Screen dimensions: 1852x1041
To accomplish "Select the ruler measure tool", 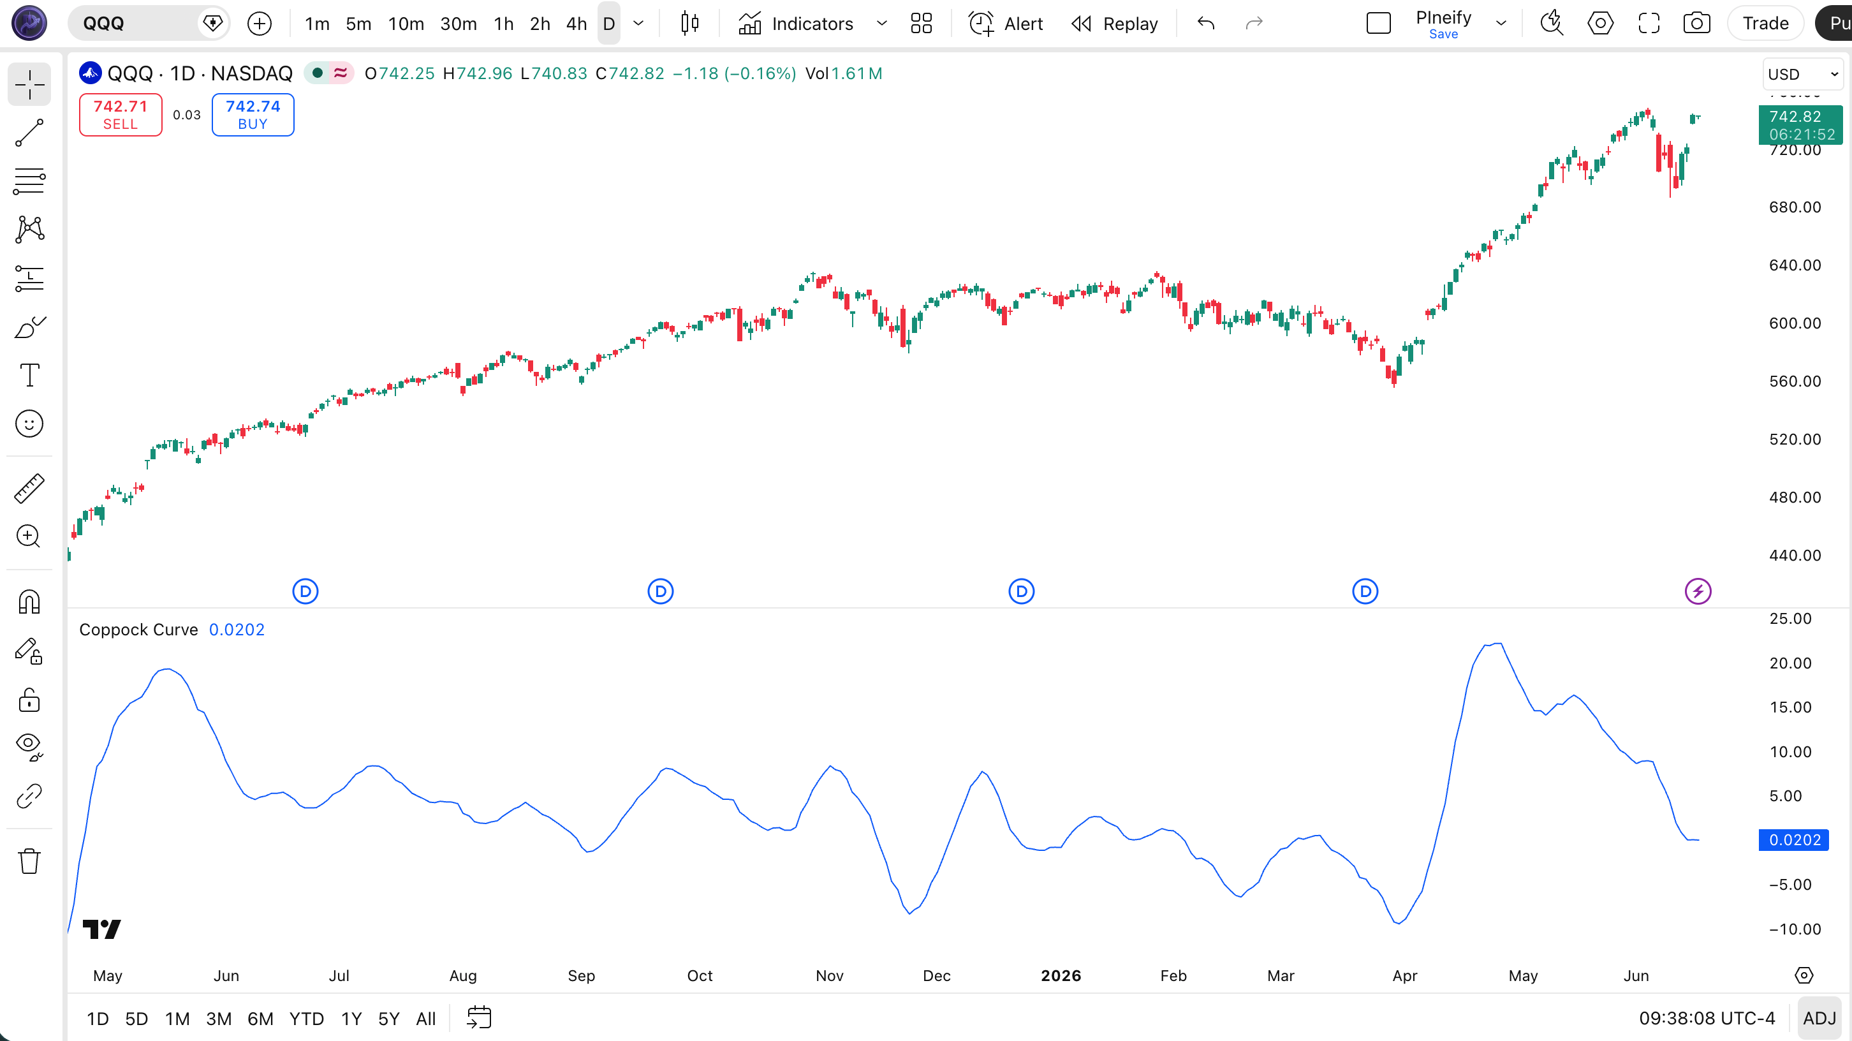I will pyautogui.click(x=29, y=488).
